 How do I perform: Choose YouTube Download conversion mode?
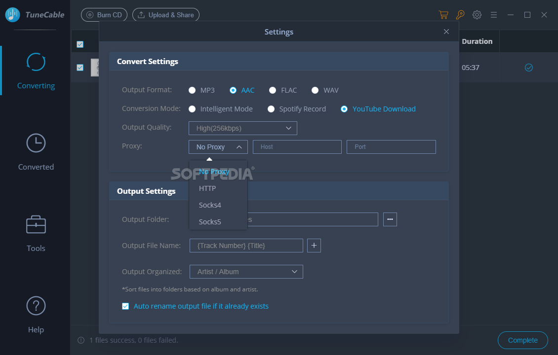point(344,109)
